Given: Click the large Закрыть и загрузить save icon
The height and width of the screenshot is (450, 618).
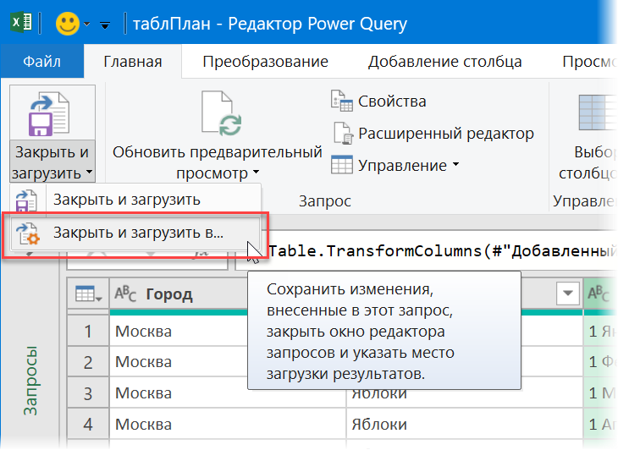Looking at the screenshot, I should point(50,114).
